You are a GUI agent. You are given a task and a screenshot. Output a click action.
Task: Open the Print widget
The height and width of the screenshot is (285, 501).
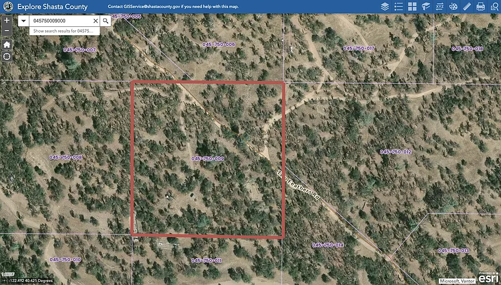coord(480,6)
